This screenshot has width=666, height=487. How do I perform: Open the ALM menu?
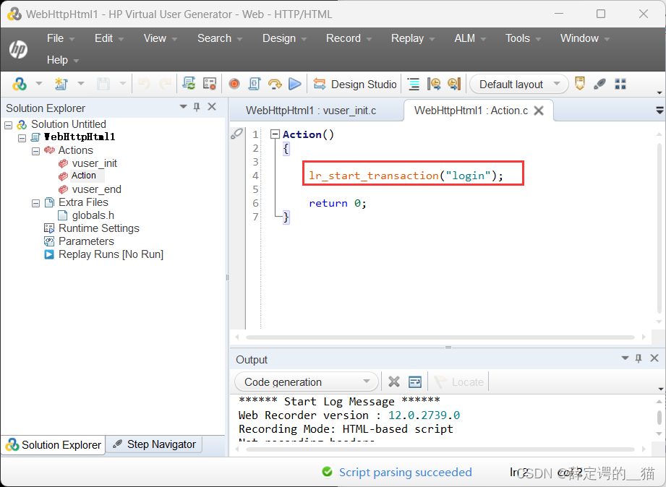click(470, 38)
